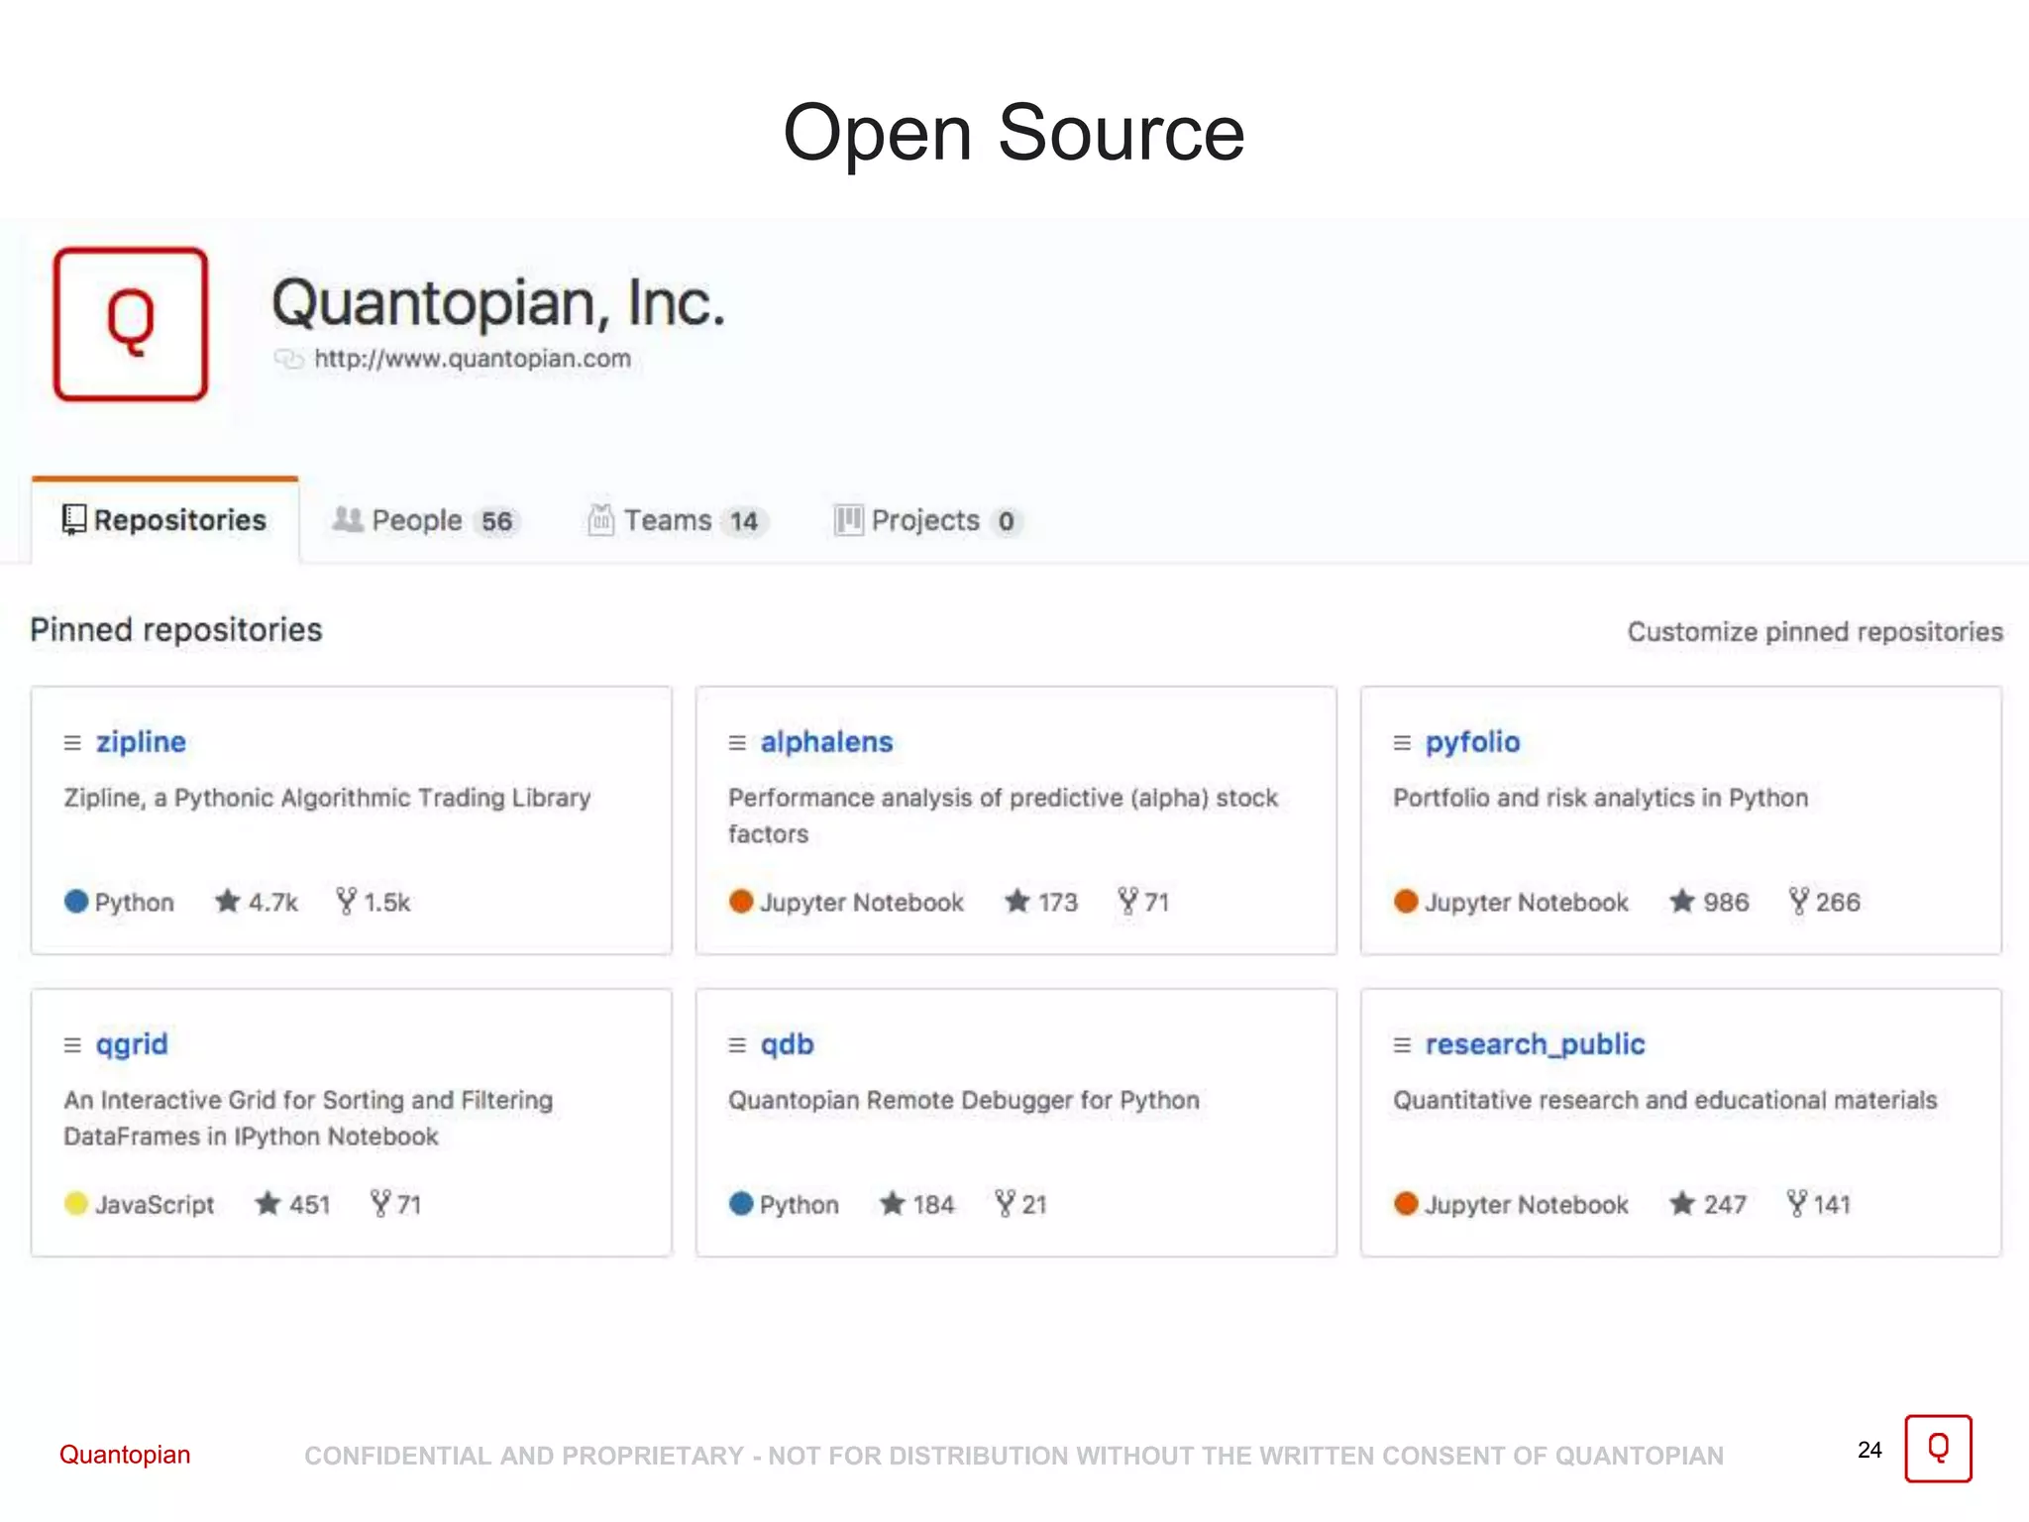This screenshot has width=2029, height=1522.
Task: Grab the qgrid card reorder handle
Action: coord(72,1044)
